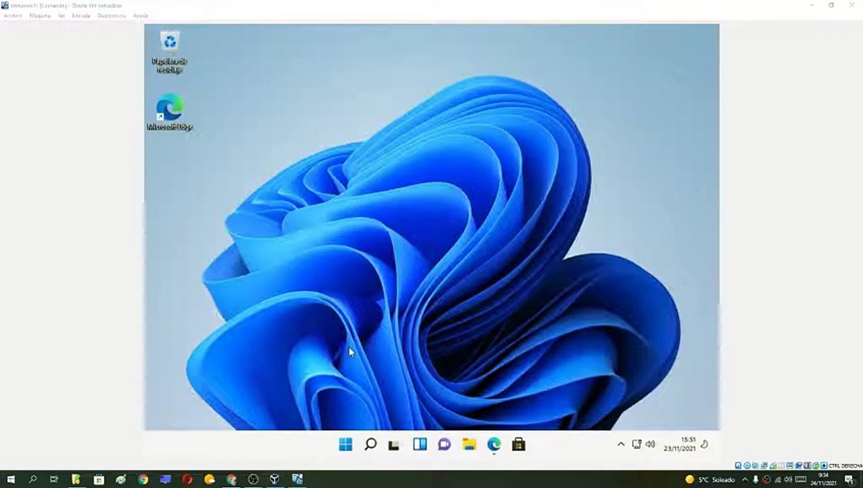Click the moon focus icon in guest tray
This screenshot has height=488, width=863.
coord(704,445)
